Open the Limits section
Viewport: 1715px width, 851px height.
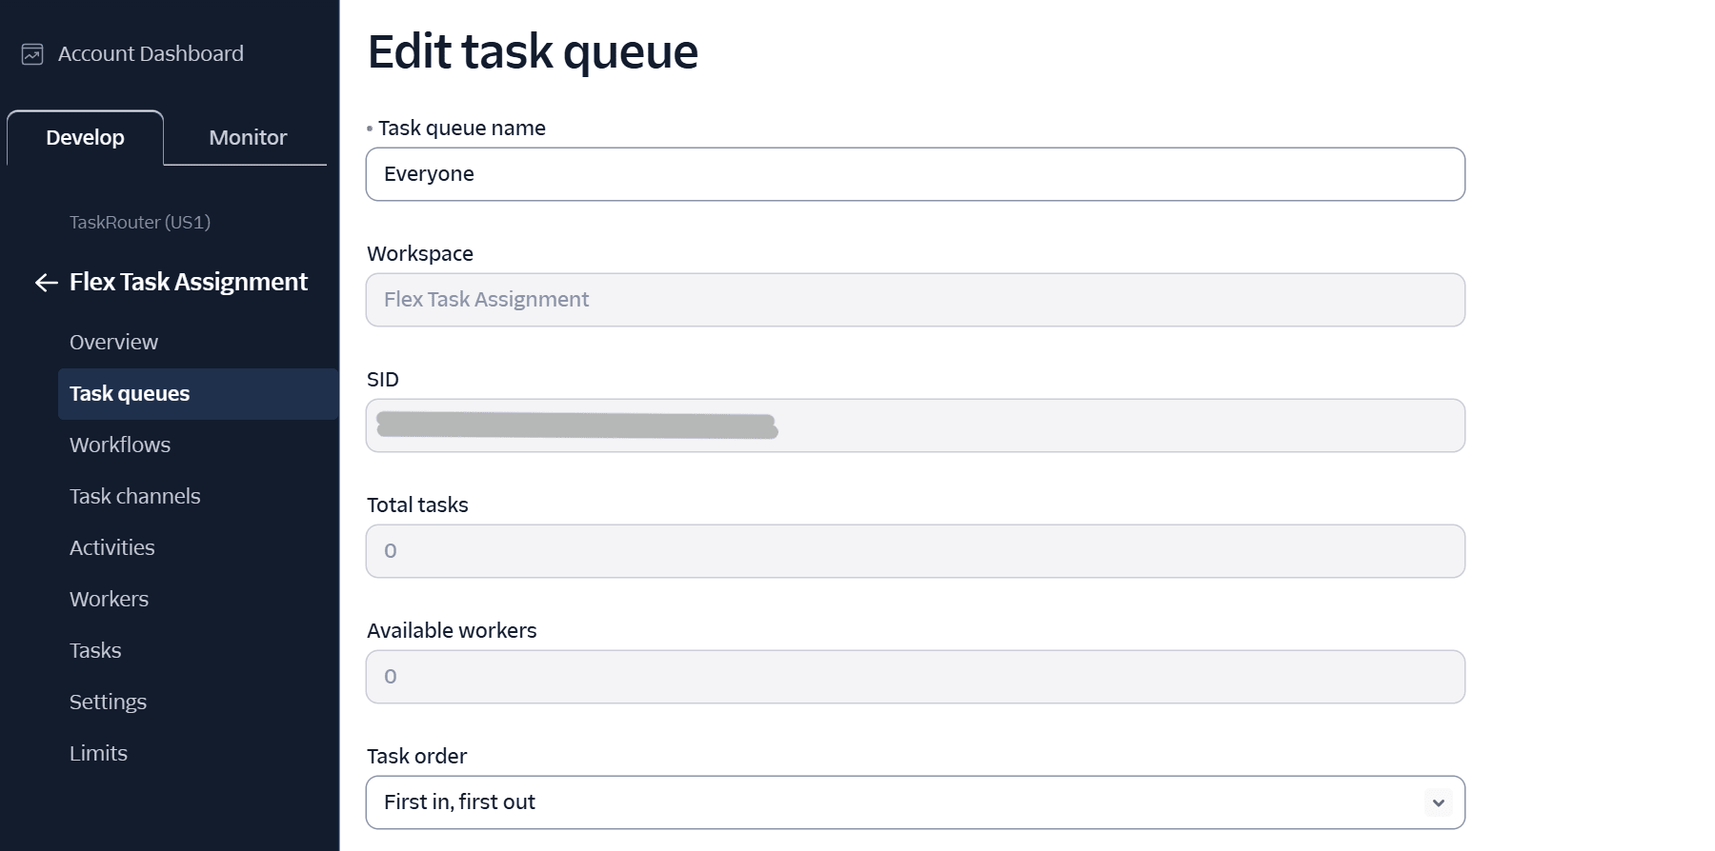pyautogui.click(x=98, y=753)
